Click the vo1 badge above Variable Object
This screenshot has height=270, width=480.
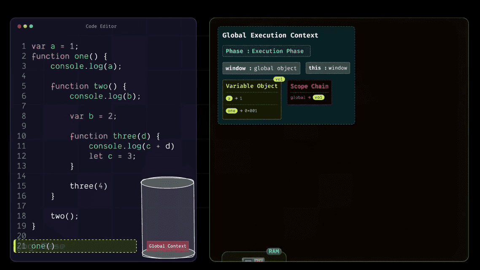pyautogui.click(x=279, y=79)
